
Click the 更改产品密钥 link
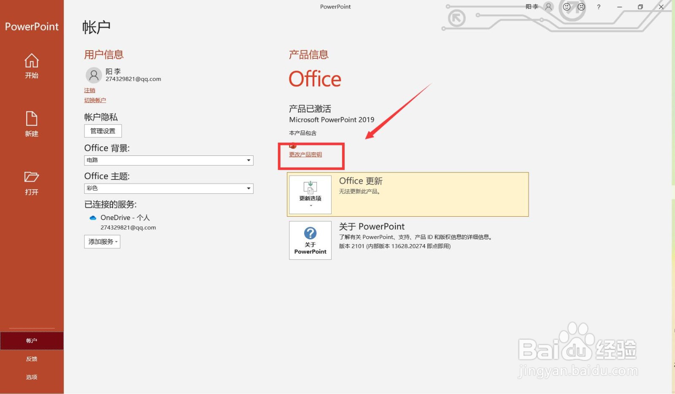305,155
